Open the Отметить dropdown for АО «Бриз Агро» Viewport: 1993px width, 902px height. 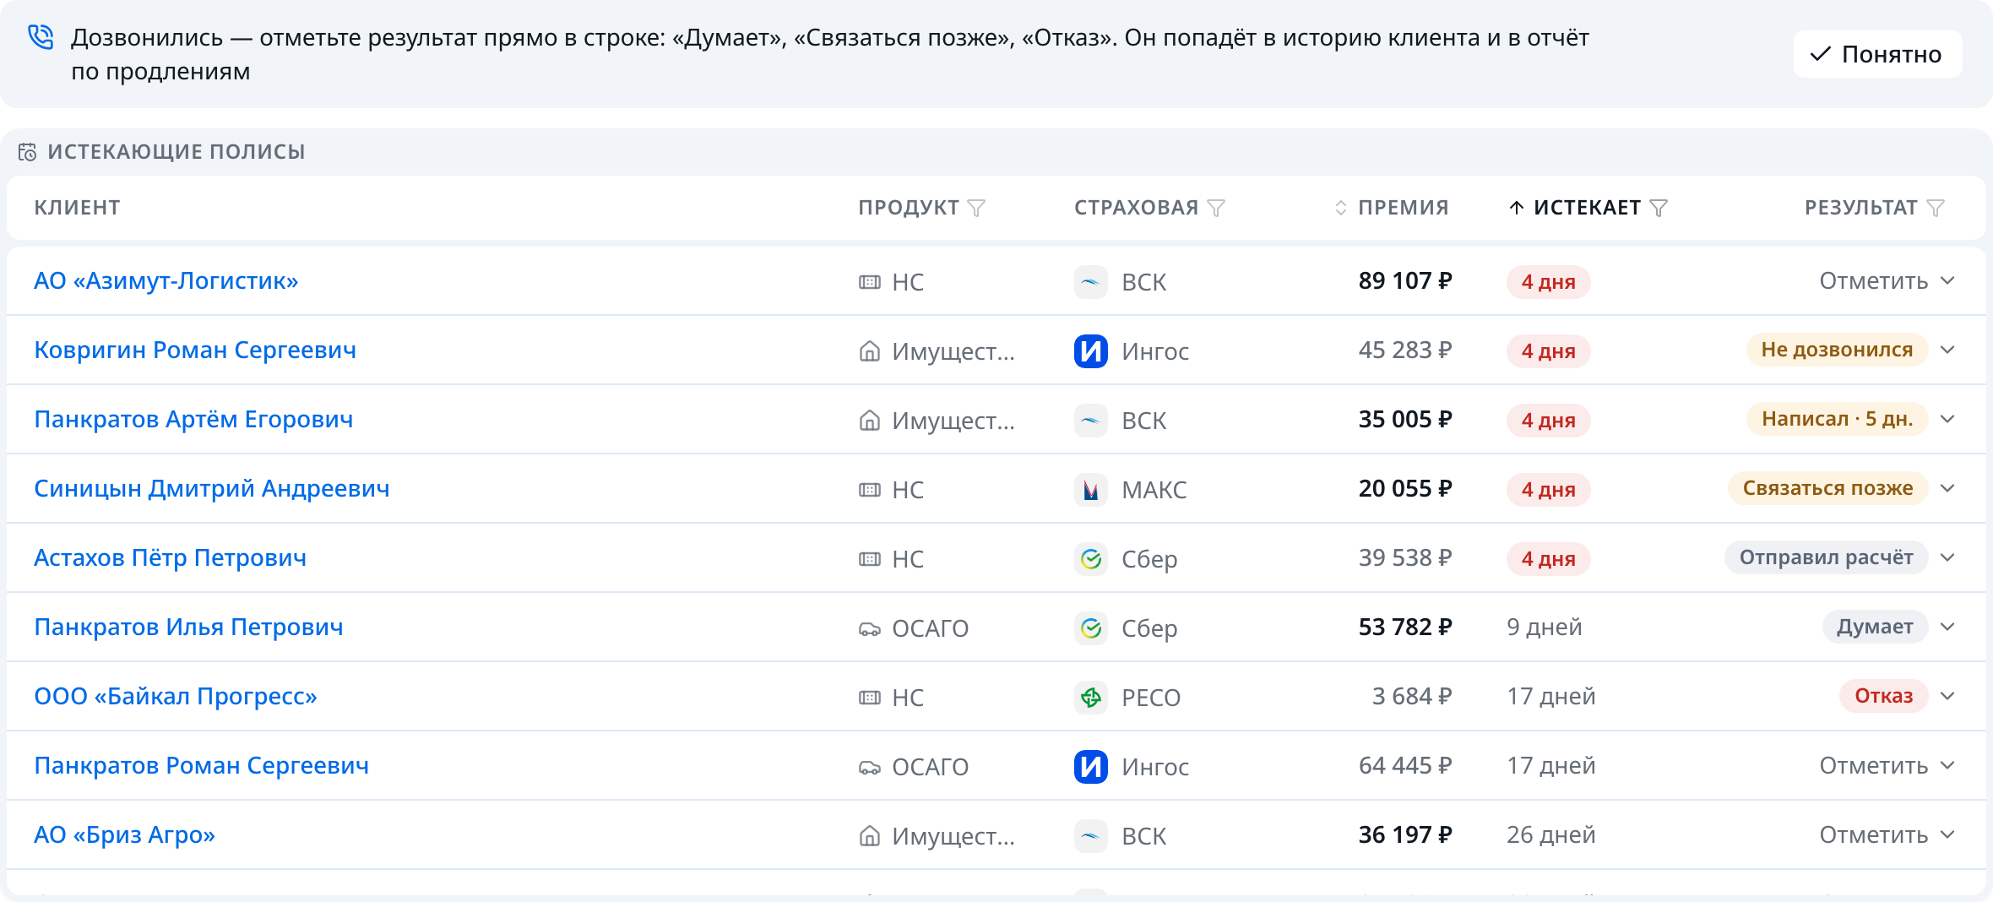[1887, 835]
